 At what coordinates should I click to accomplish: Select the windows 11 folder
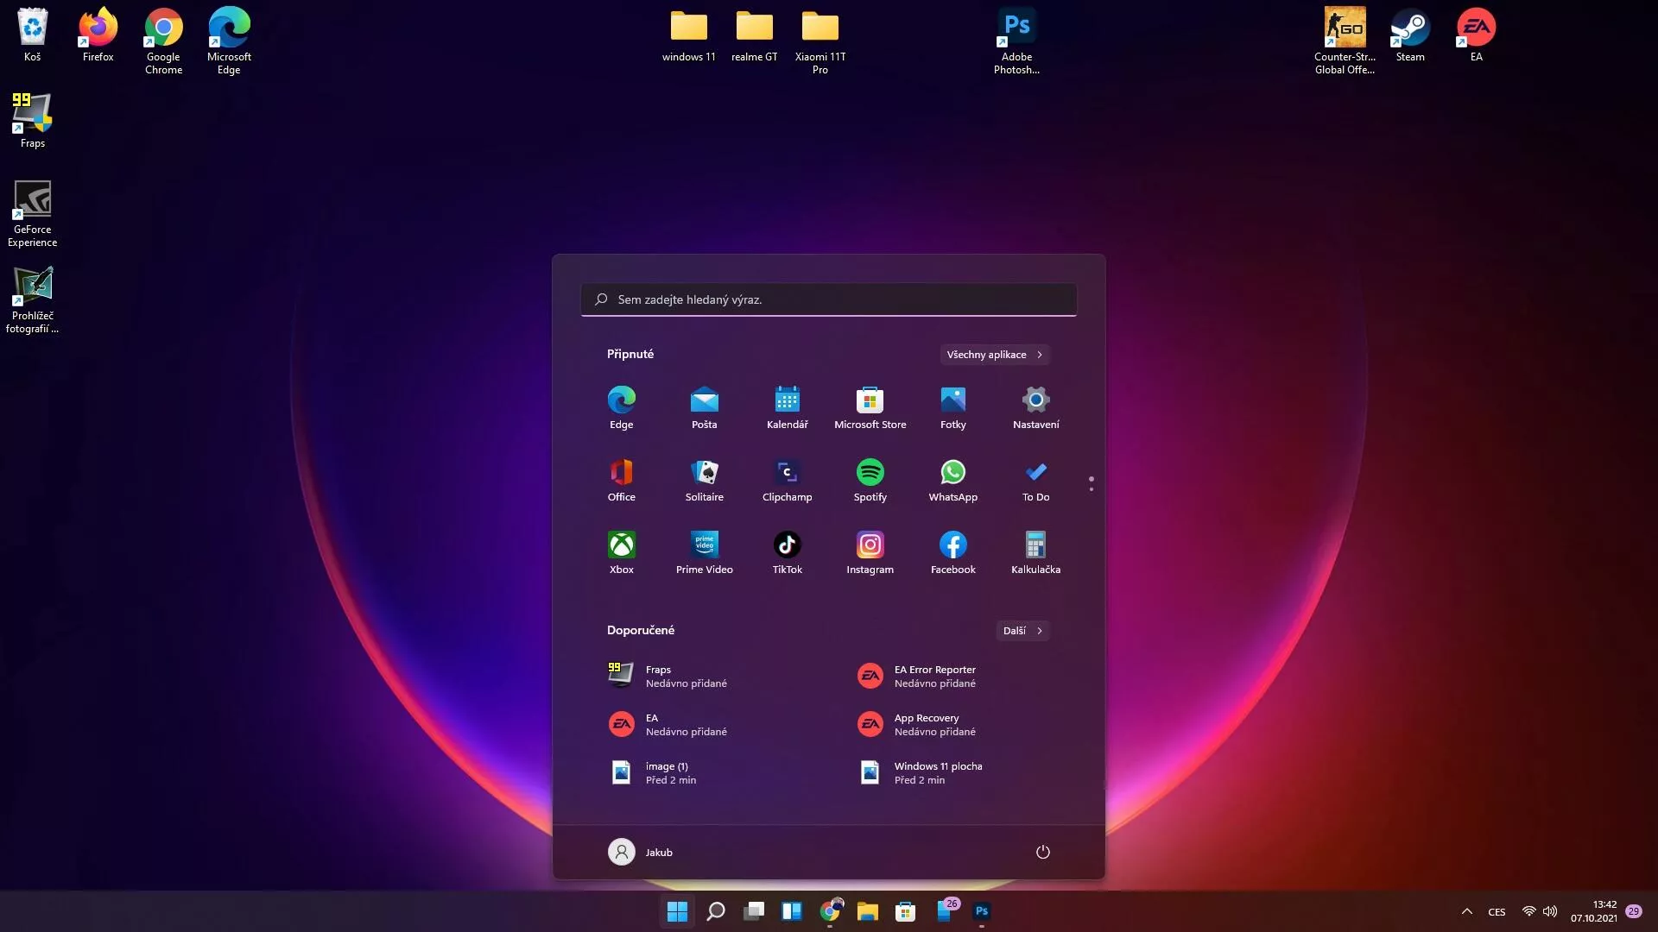pos(688,35)
